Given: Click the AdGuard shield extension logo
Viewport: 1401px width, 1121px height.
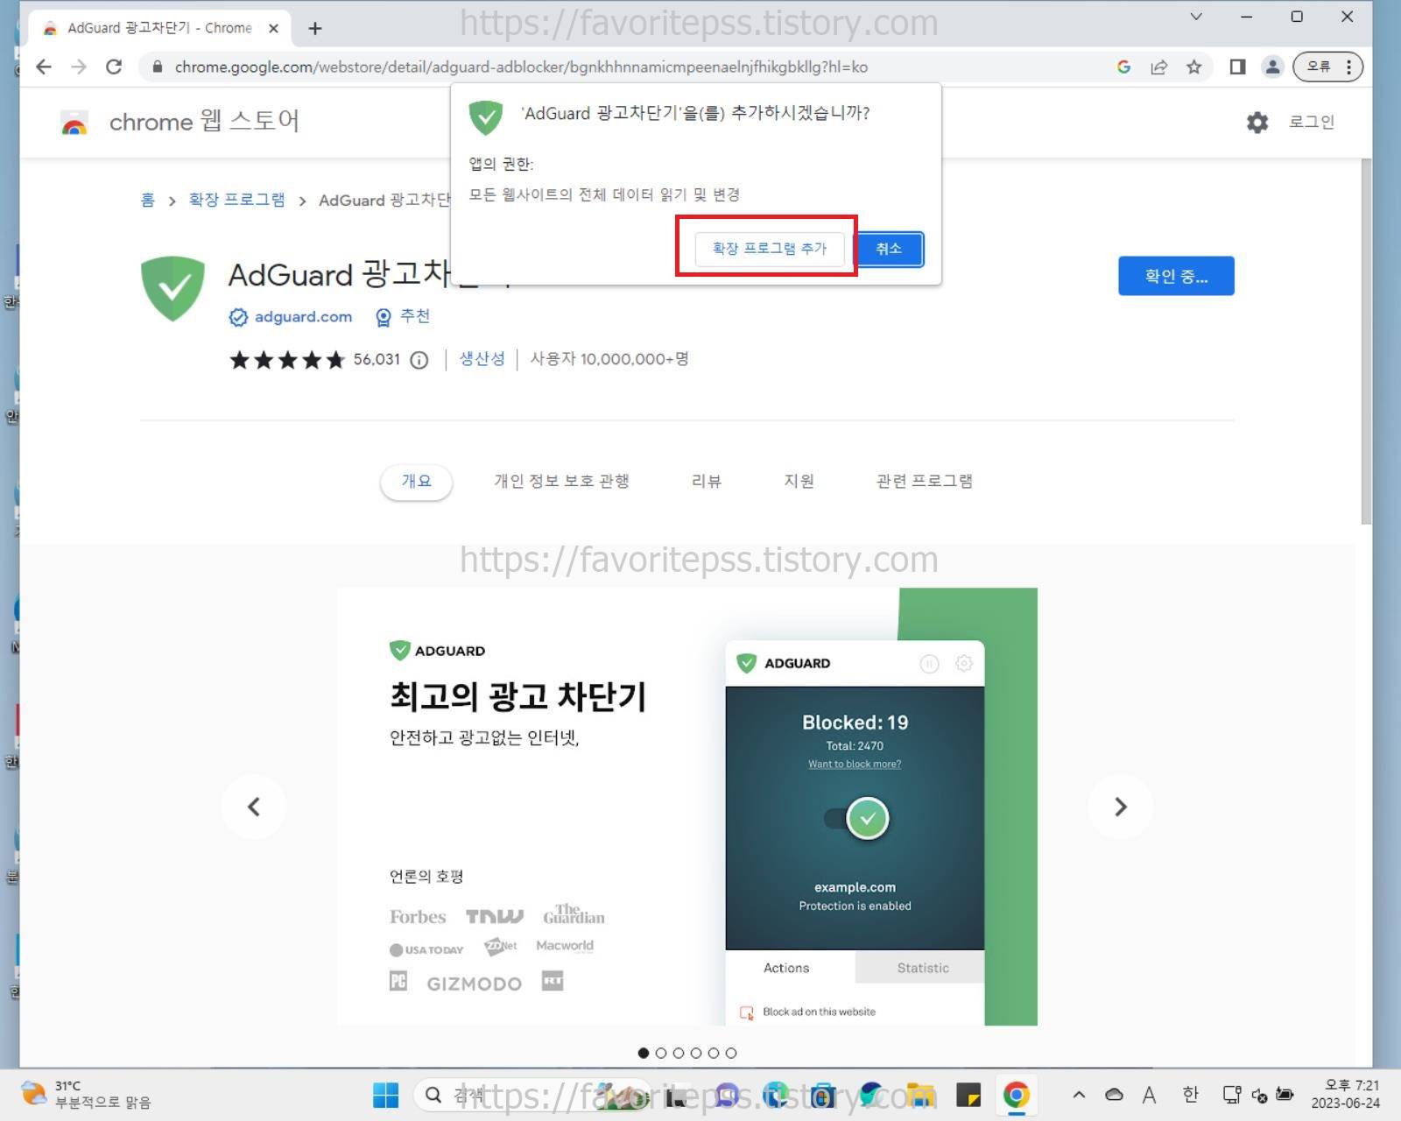Looking at the screenshot, I should pos(172,288).
